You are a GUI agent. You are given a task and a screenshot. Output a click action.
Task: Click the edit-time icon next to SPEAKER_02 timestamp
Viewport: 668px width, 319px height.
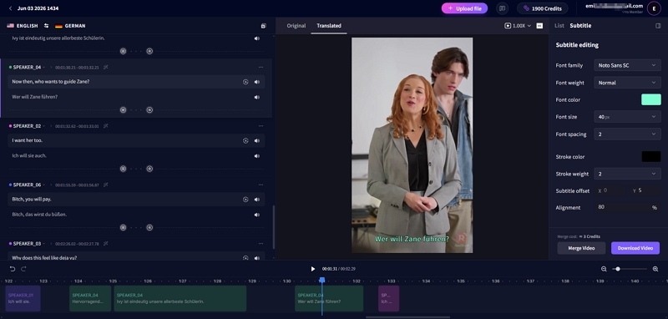click(106, 126)
